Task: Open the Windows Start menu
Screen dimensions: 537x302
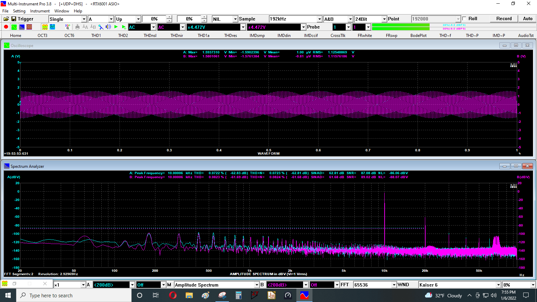Action: pos(8,295)
